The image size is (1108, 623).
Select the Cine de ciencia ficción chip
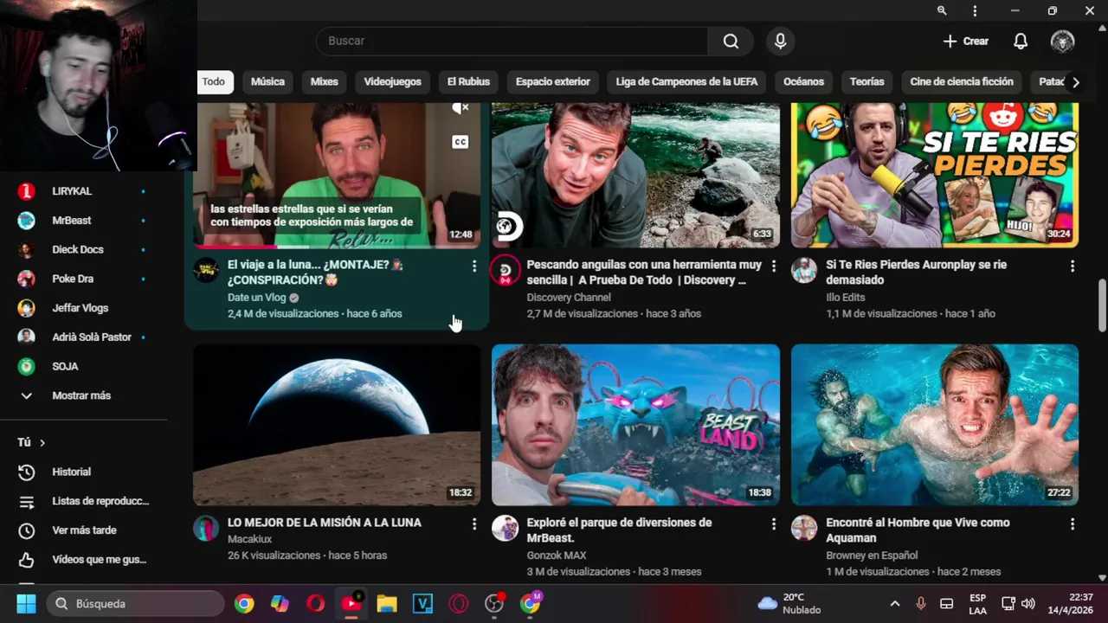962,81
